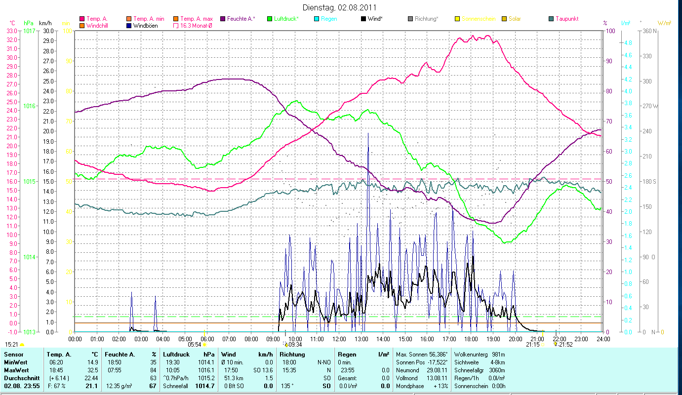
Task: Click the black Wind legend marker
Action: click(363, 19)
